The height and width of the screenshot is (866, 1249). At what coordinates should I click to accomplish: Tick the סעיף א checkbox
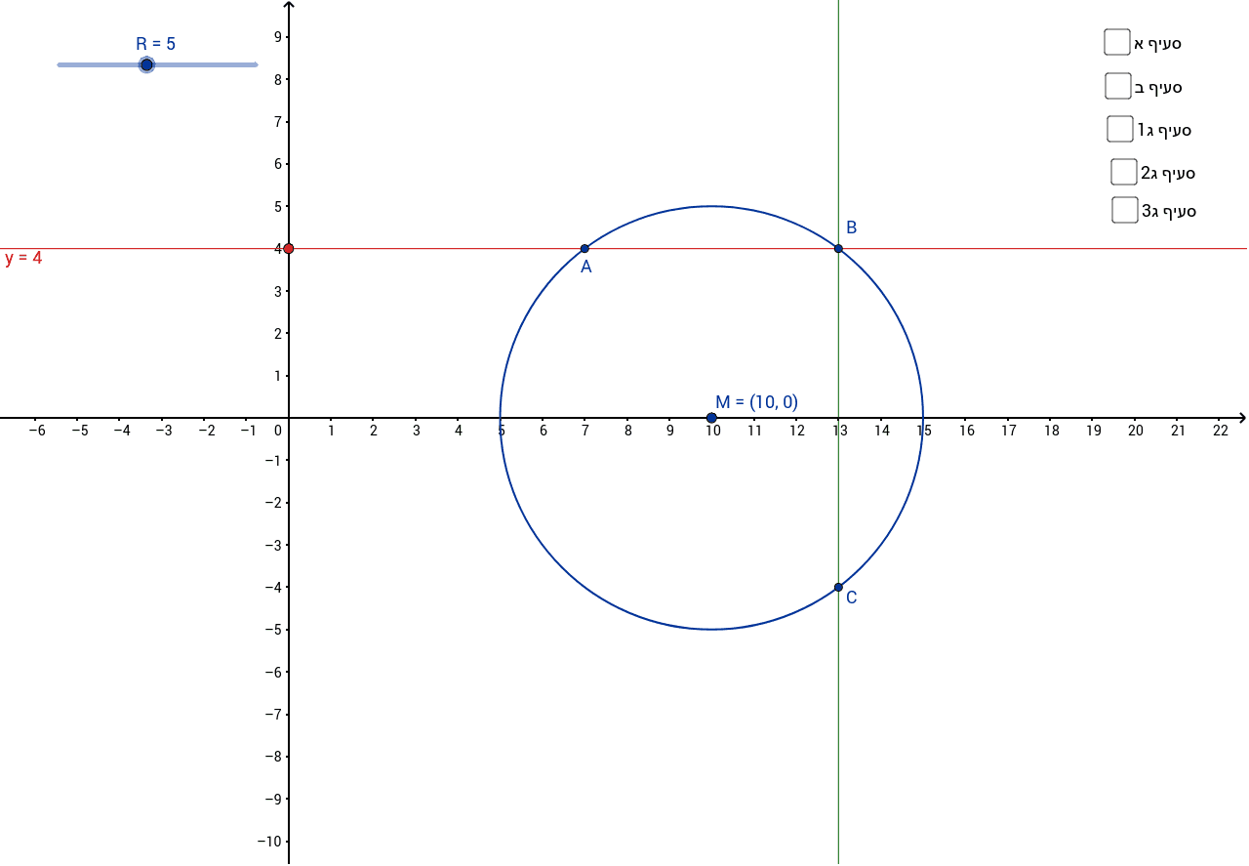1117,43
